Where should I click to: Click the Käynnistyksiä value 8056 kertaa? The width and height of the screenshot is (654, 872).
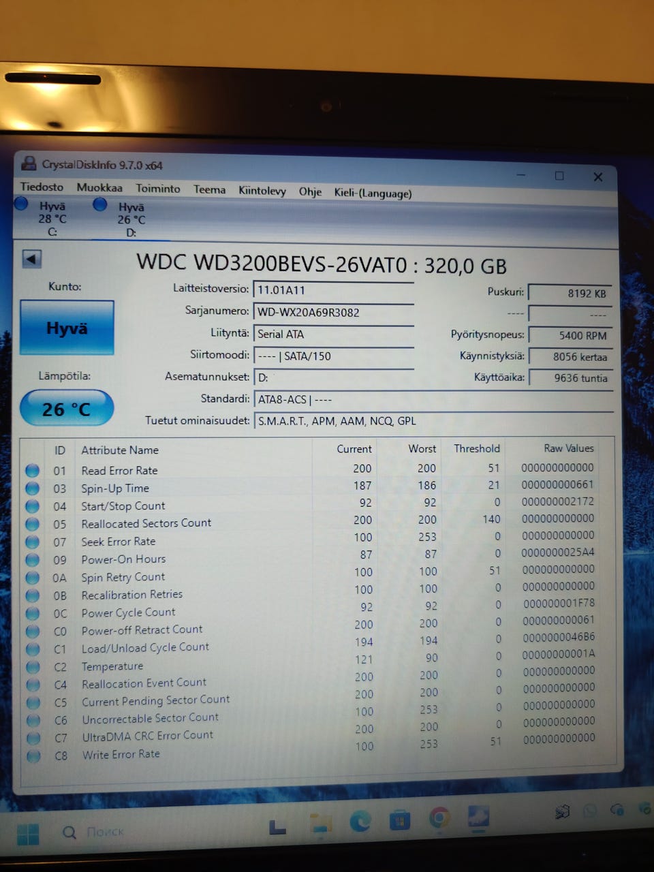click(571, 356)
